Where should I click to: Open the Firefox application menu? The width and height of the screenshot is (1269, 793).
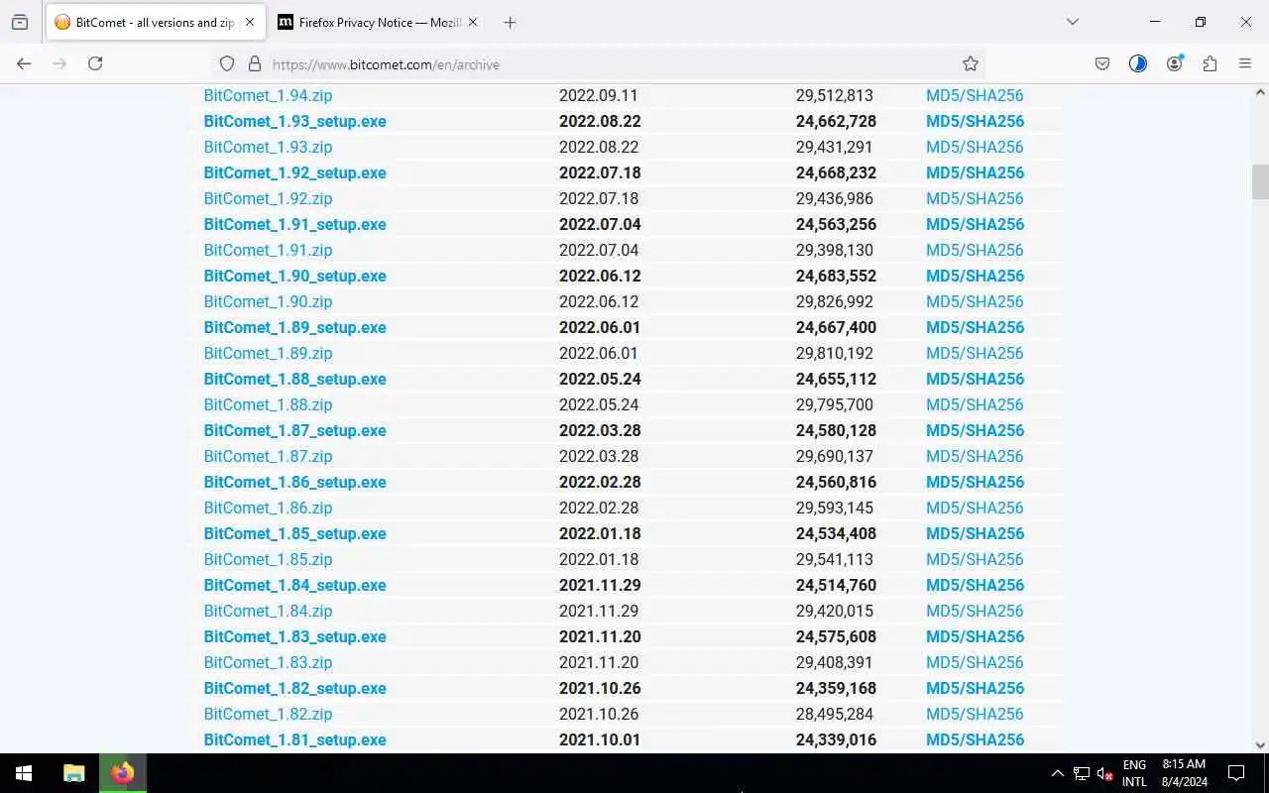coord(1245,63)
